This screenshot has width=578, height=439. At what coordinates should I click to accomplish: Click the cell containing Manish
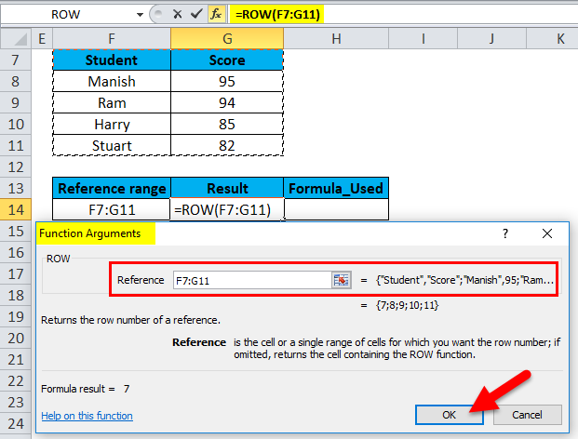pos(112,82)
